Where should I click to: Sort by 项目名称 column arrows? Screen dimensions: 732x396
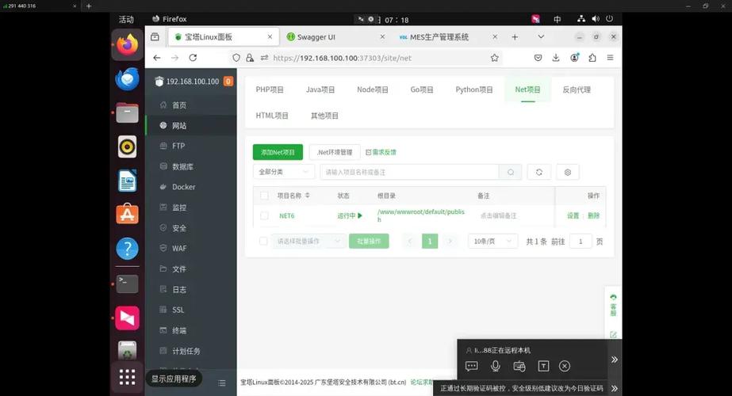(x=307, y=196)
